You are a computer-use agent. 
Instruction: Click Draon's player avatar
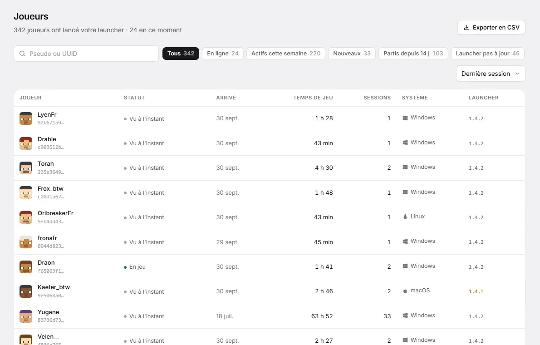click(26, 267)
